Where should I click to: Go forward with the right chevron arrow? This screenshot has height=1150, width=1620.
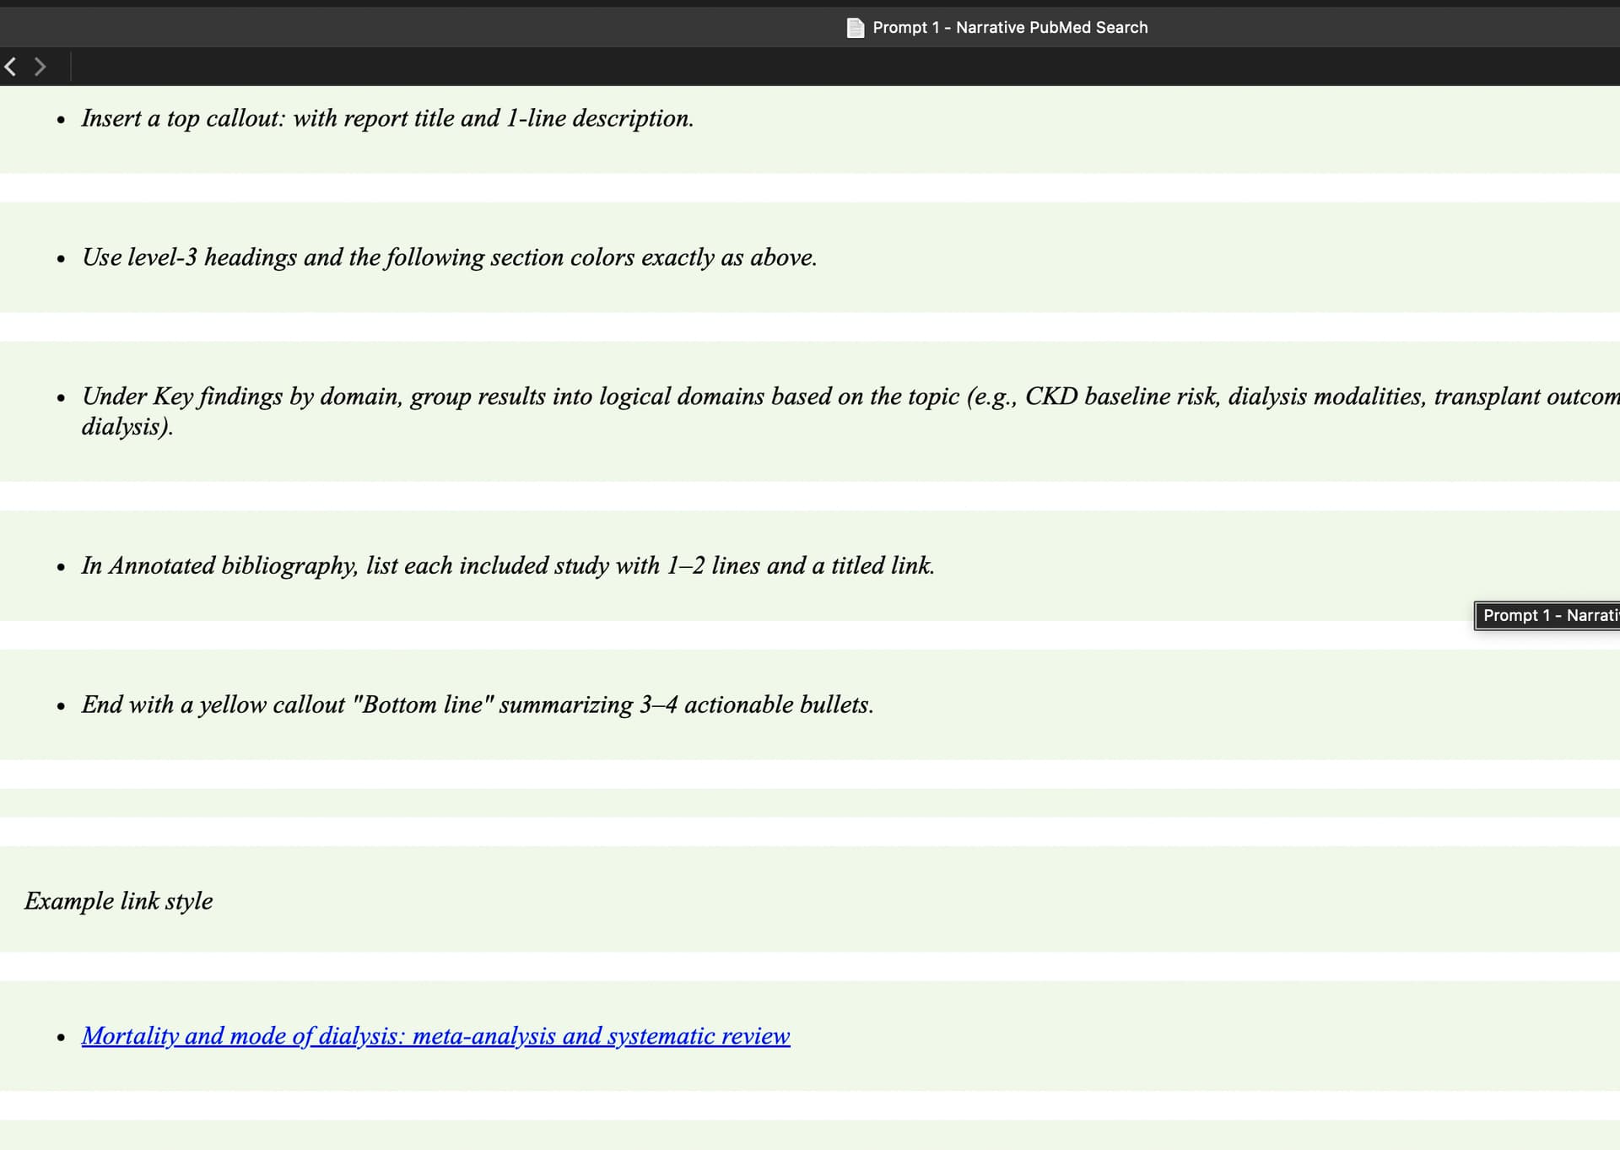pos(40,67)
